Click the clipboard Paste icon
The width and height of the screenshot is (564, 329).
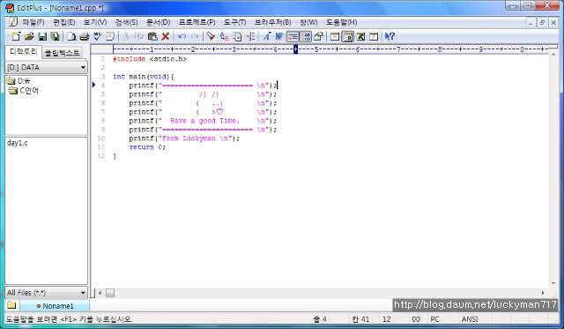[152, 36]
